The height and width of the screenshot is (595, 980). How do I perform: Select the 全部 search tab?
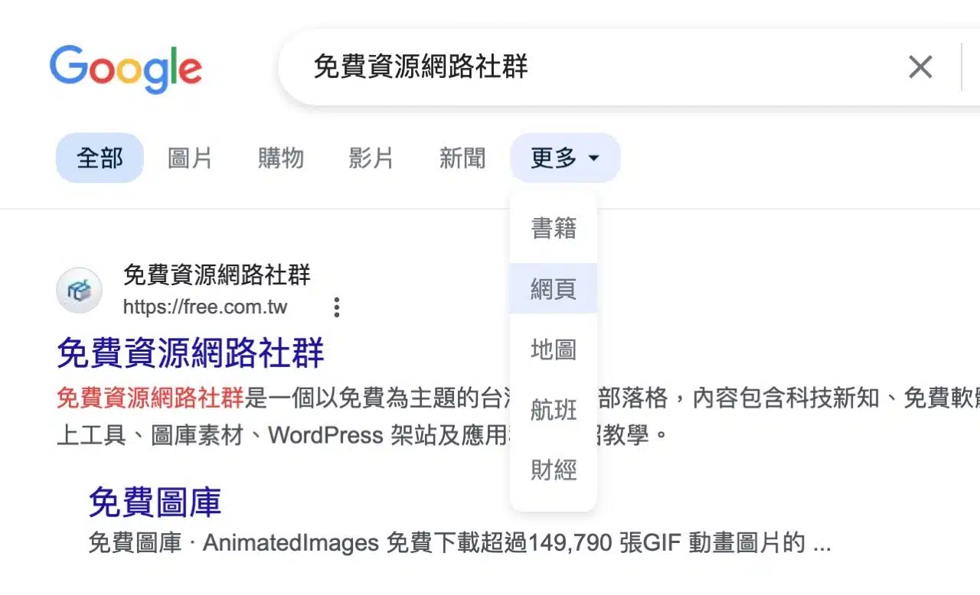tap(100, 158)
